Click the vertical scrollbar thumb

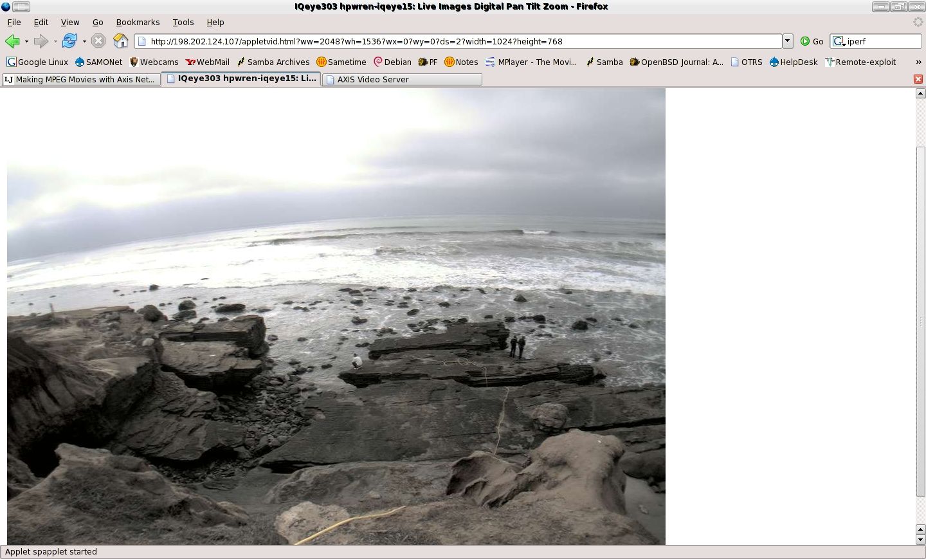(x=920, y=322)
